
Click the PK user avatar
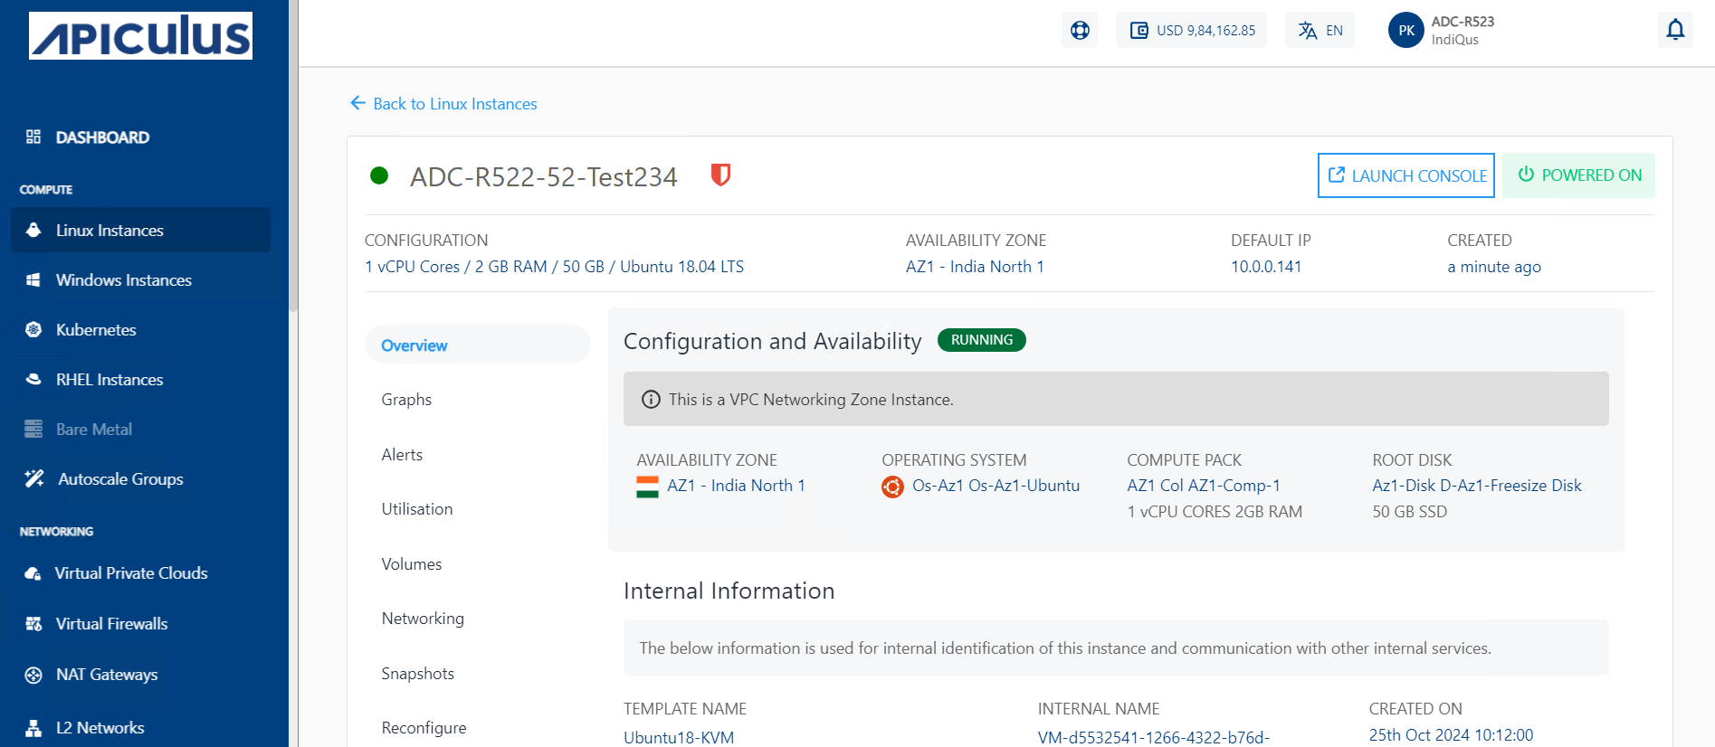pos(1406,30)
